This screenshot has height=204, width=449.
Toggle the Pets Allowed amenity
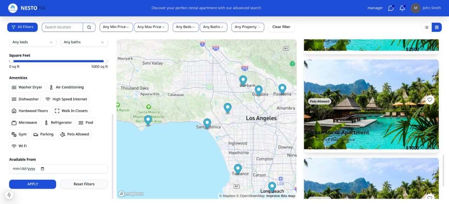coord(74,134)
